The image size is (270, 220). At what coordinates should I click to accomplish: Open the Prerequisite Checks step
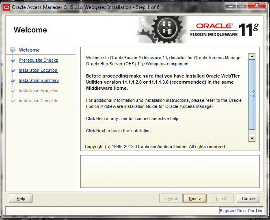click(39, 60)
